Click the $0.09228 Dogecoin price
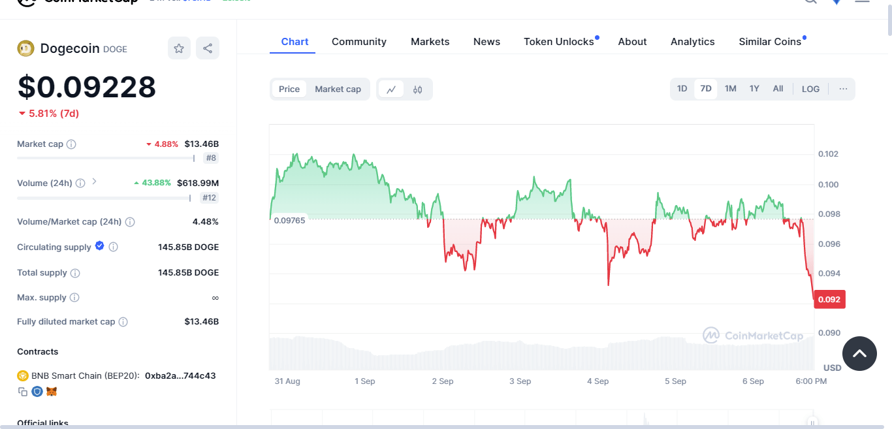Viewport: 892px width, 429px height. (x=87, y=87)
